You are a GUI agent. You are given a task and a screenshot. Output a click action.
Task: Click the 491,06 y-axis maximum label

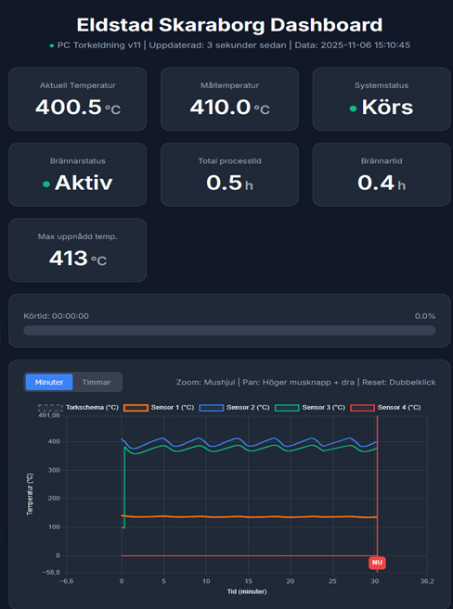click(51, 416)
